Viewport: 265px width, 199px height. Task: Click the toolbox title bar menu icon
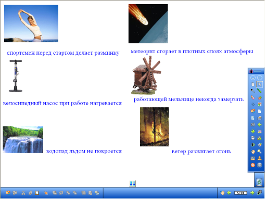(x=251, y=71)
